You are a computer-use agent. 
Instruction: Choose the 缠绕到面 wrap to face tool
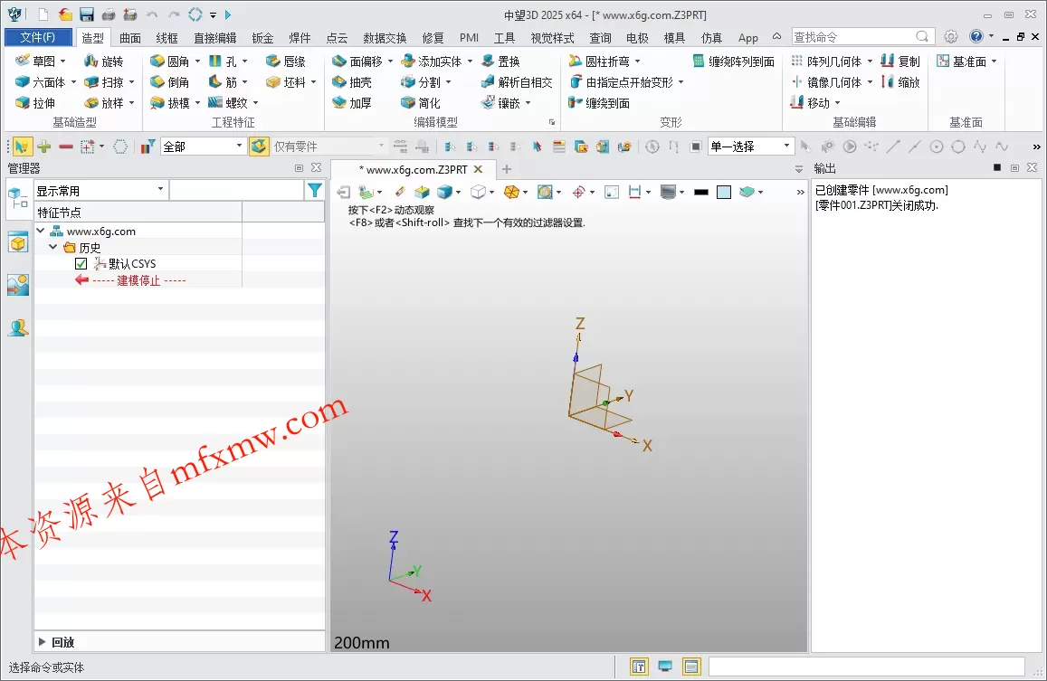(x=598, y=103)
